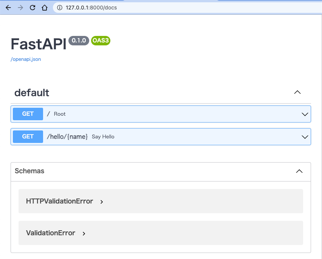Click the HTTPValidationError schema name
Image resolution: width=322 pixels, height=259 pixels.
click(x=60, y=201)
